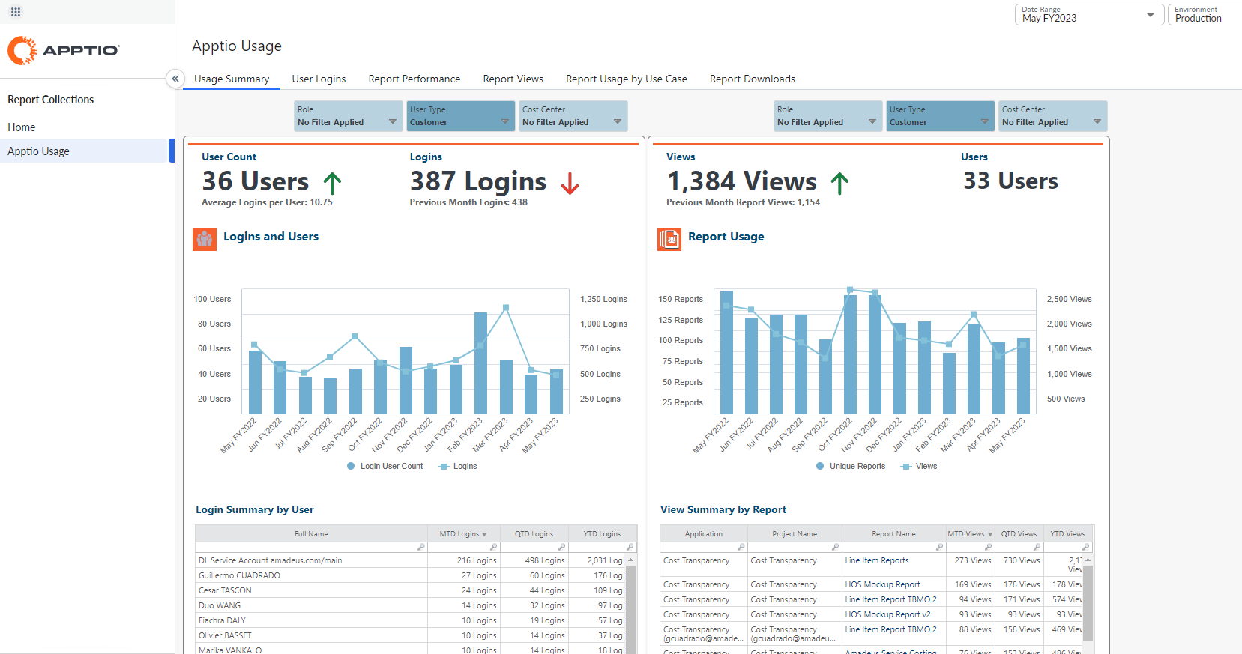Open the search icon under Report Name column
1242x654 pixels.
click(x=939, y=548)
